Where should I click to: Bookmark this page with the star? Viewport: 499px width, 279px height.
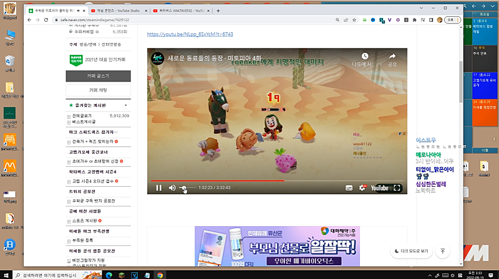click(354, 20)
